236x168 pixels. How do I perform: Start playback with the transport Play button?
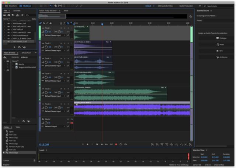coord(87,144)
